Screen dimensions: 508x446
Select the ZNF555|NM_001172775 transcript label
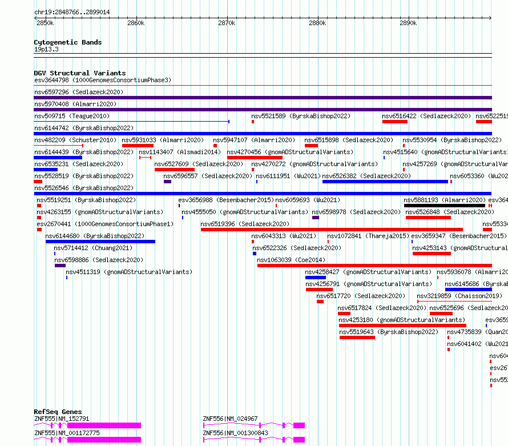(x=67, y=433)
